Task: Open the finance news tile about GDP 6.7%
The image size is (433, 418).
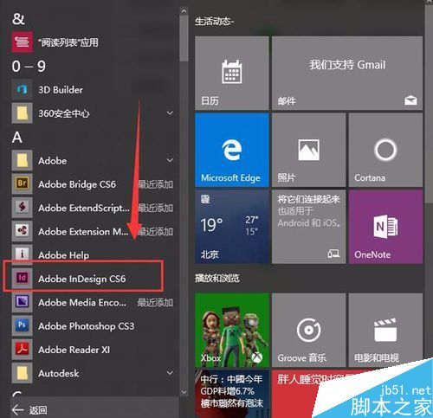Action: coord(232,394)
